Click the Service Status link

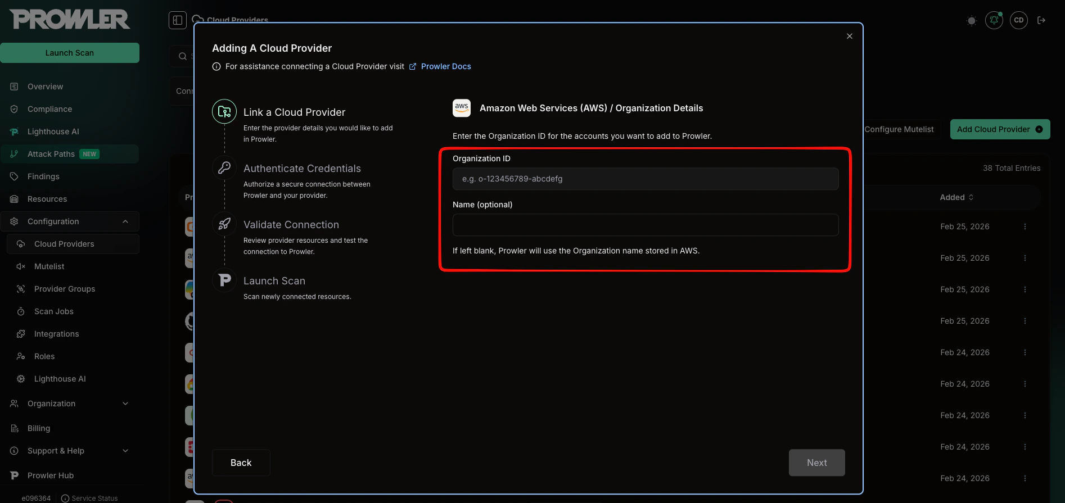point(89,499)
